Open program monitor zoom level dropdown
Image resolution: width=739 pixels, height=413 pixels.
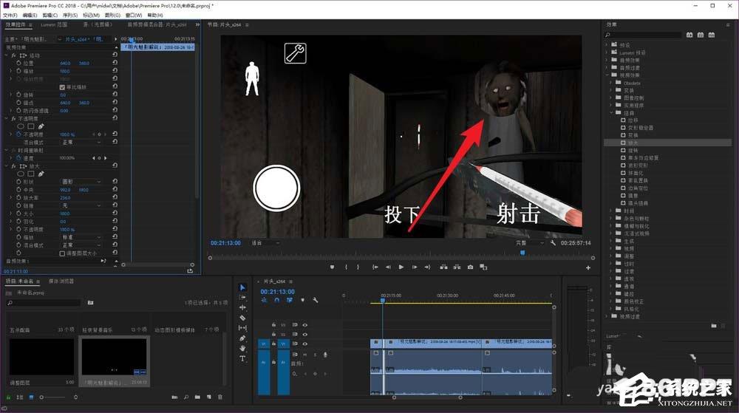click(265, 243)
